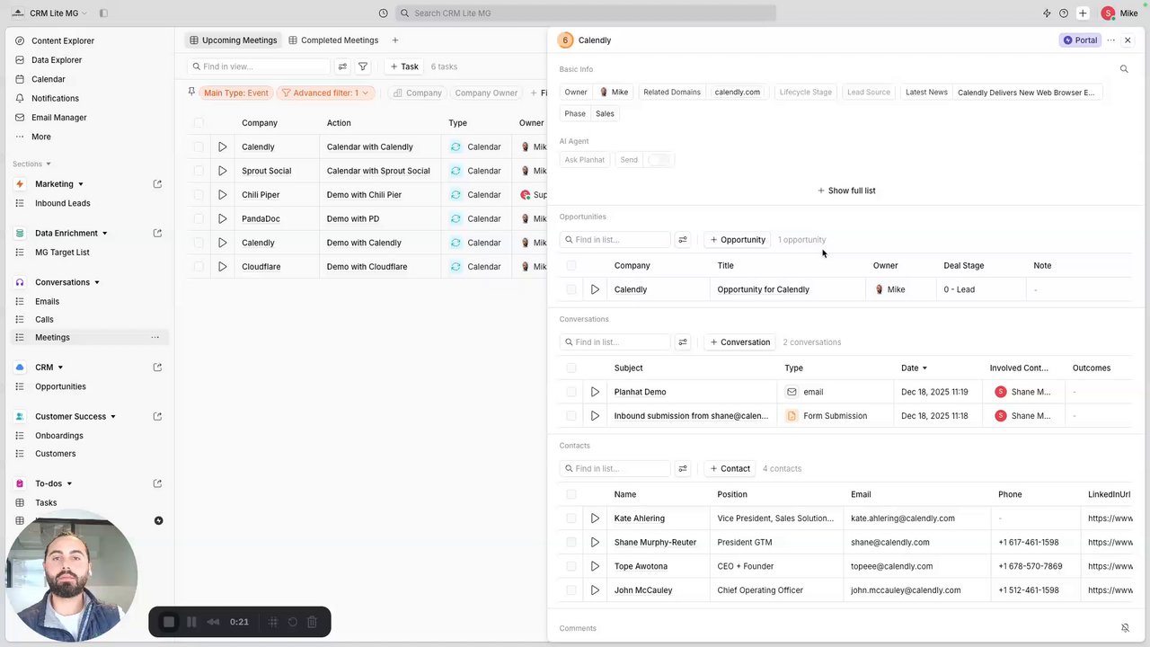Screen dimensions: 1150x647
Task: Open the filter funnel icon in meetings view
Action: pos(363,66)
